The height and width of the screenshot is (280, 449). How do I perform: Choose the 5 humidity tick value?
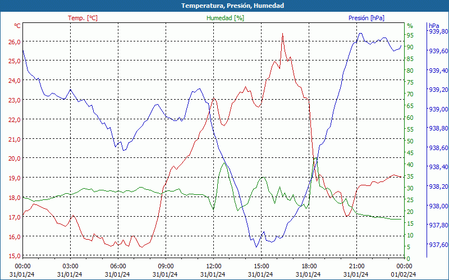(409, 247)
